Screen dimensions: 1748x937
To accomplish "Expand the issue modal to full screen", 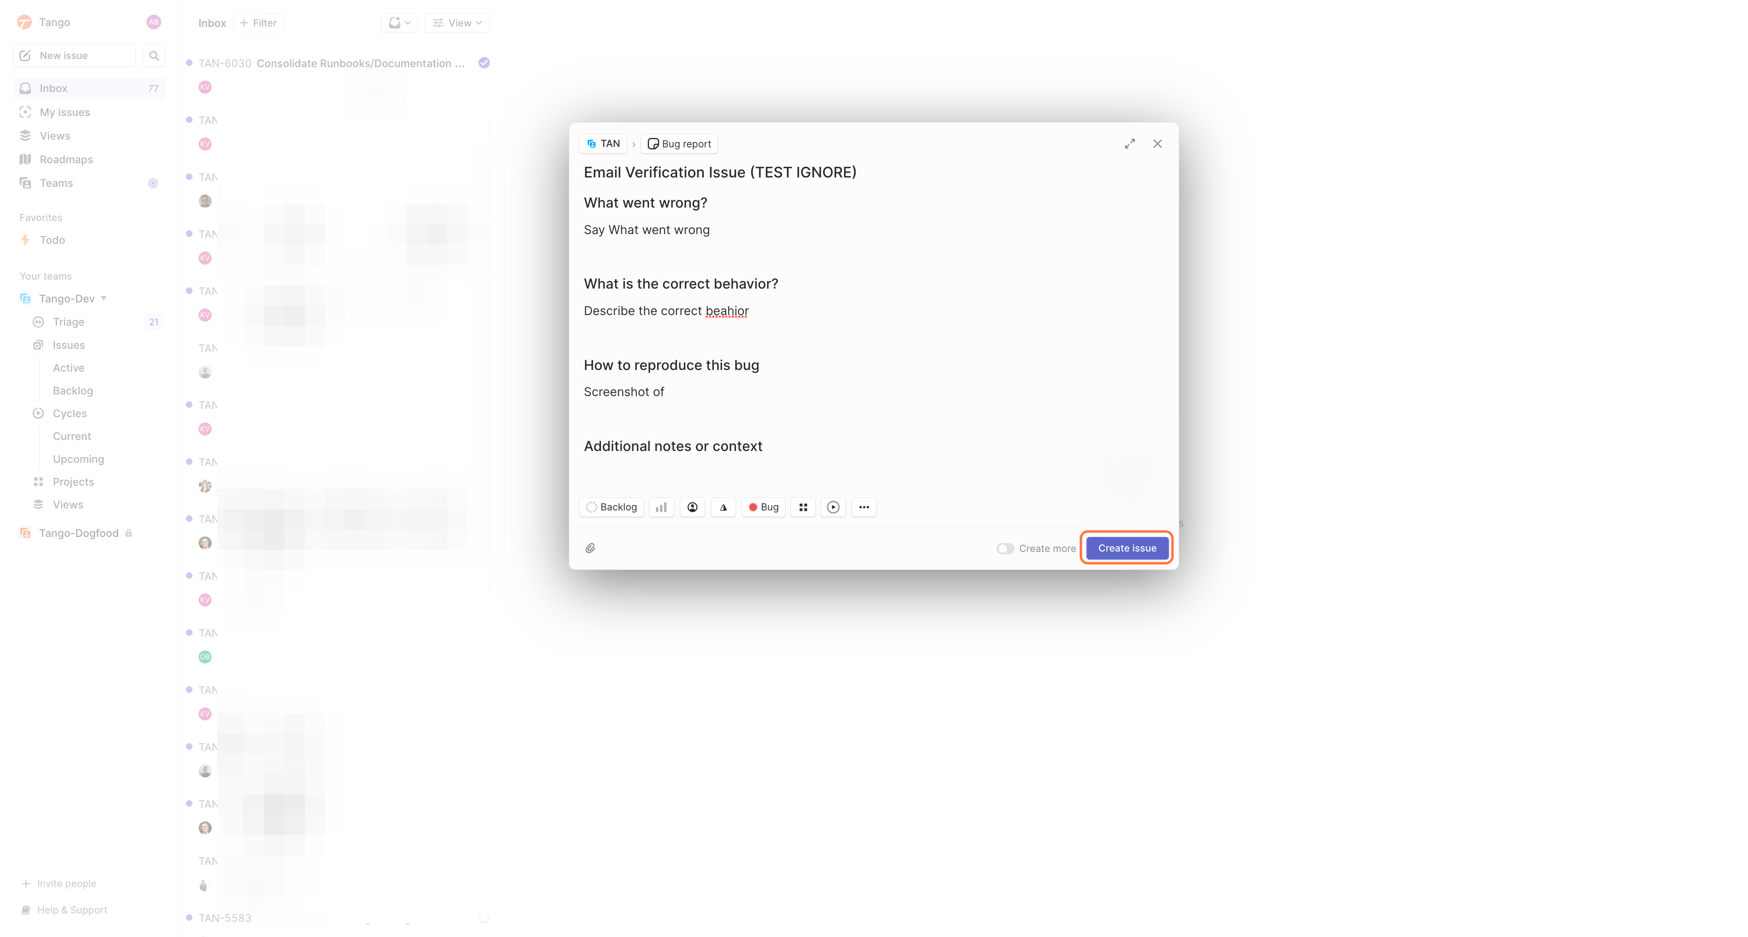I will coord(1130,144).
